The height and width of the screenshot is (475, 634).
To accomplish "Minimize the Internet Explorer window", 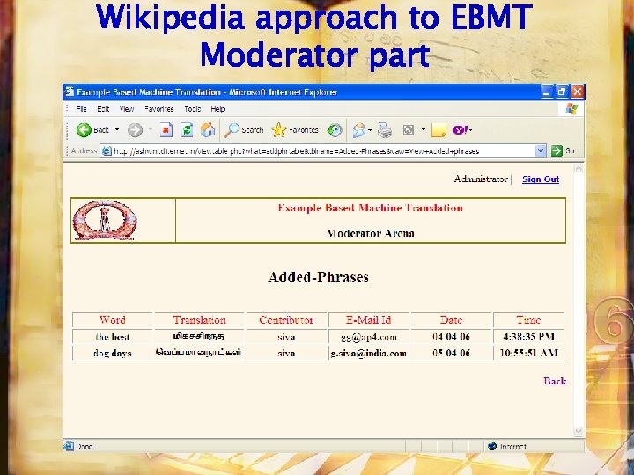I will [x=547, y=92].
